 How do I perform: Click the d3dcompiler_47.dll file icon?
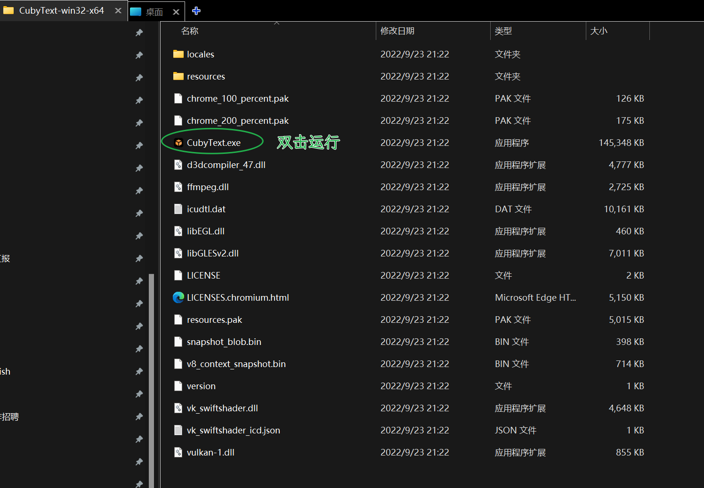tap(178, 165)
